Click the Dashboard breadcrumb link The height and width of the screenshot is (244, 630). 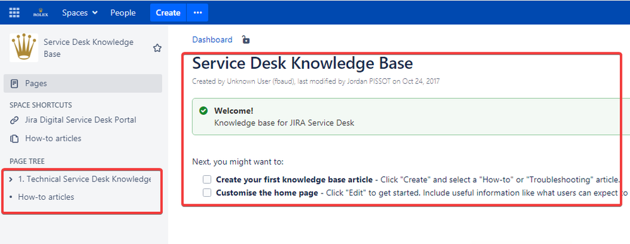212,39
